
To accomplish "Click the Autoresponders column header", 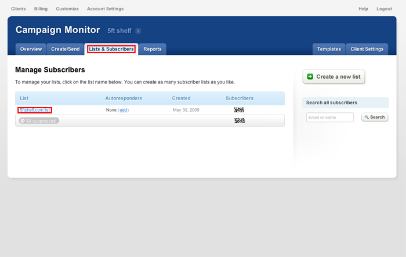I will click(x=124, y=98).
